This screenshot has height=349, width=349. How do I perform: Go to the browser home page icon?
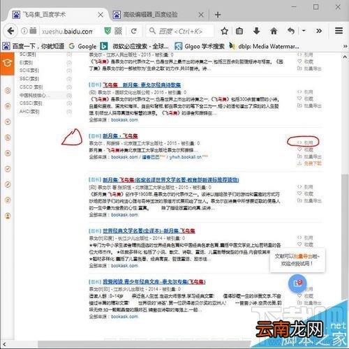point(274,31)
